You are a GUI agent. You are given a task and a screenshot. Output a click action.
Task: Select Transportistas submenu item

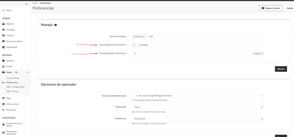(x=13, y=78)
